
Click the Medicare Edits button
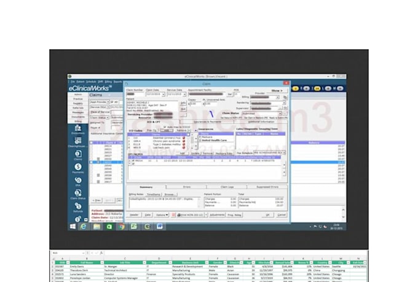224,153
